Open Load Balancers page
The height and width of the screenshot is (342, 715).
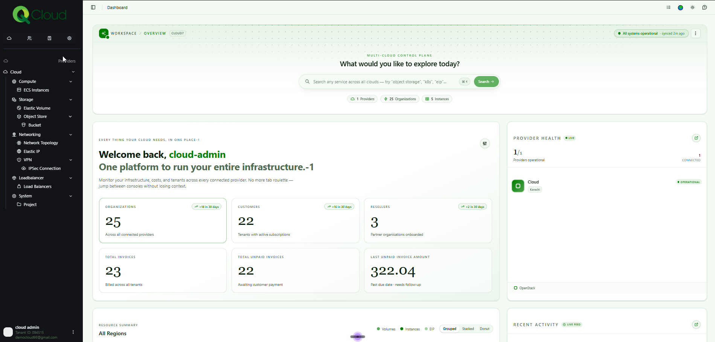point(37,186)
